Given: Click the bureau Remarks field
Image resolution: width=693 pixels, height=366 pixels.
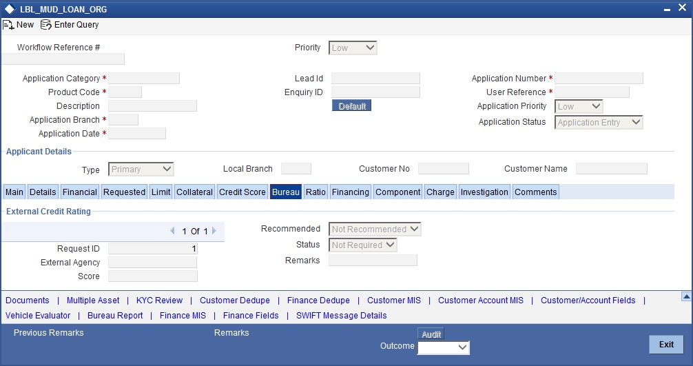Looking at the screenshot, I should (373, 260).
